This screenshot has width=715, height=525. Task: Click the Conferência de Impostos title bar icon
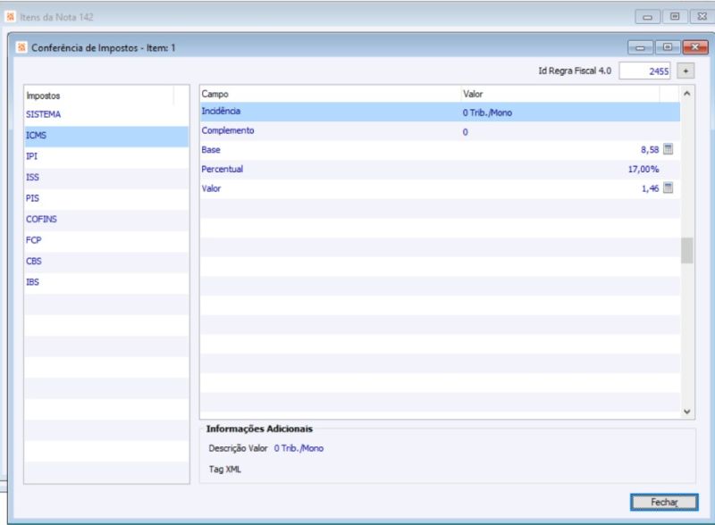tap(21, 47)
